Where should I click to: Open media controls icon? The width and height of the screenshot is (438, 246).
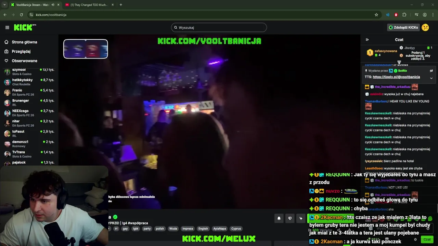(416, 15)
